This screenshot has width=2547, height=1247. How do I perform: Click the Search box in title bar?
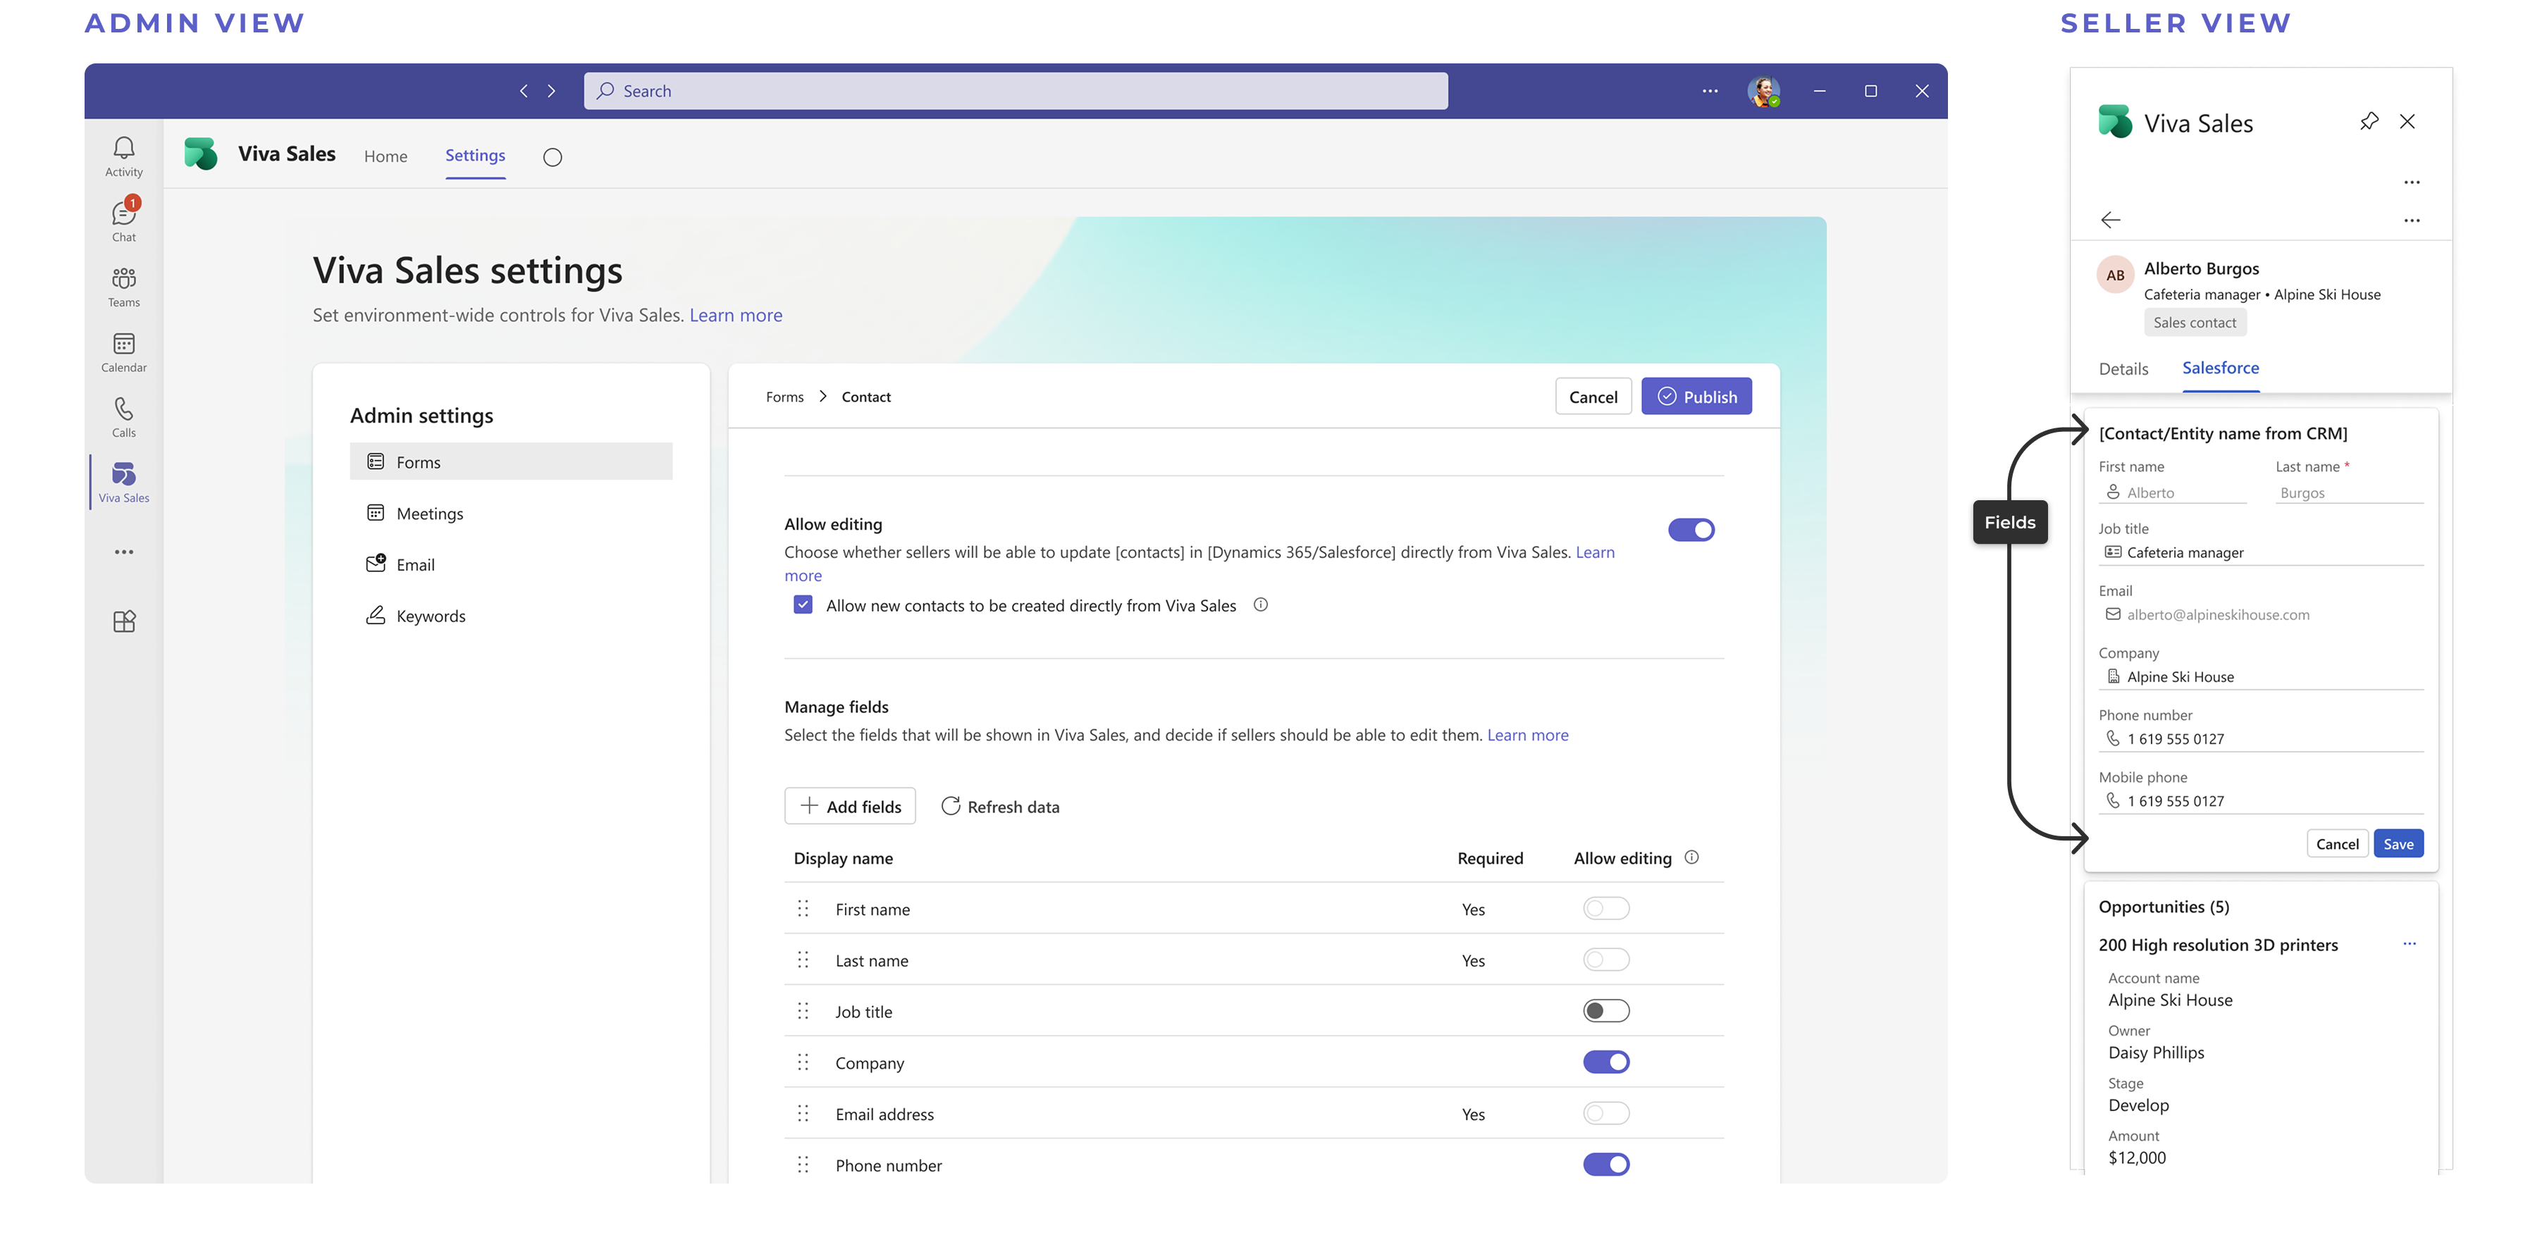point(1016,91)
